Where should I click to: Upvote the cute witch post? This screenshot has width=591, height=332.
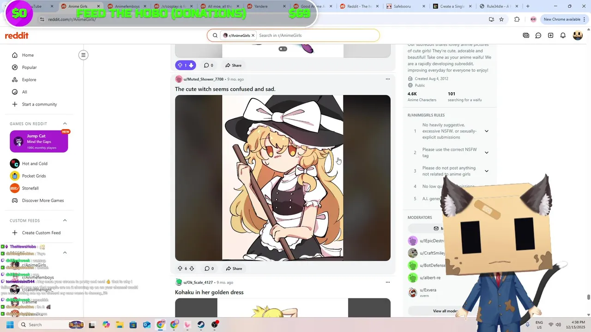coord(180,268)
